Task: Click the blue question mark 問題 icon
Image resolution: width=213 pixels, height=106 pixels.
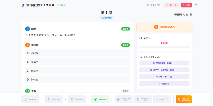Action: tap(27, 29)
